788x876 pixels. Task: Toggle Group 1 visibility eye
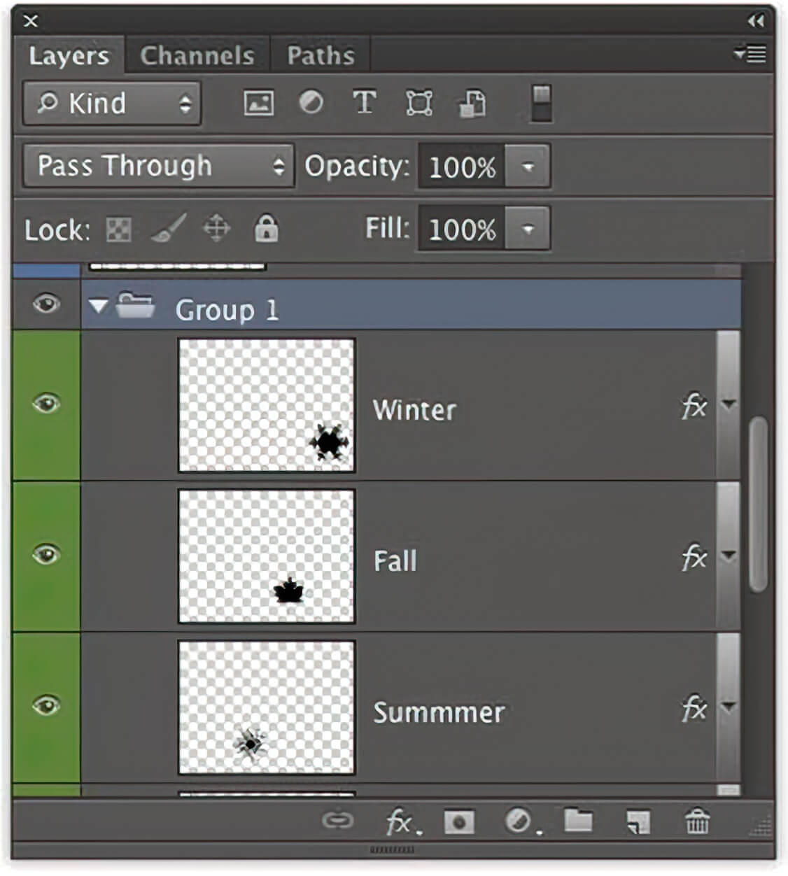point(46,304)
